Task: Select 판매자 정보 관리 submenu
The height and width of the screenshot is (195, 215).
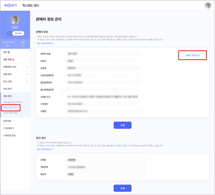Action: pos(10,108)
